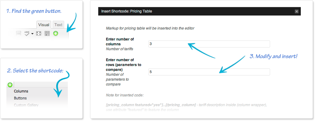Image resolution: width=316 pixels, height=122 pixels.
Task: Open the distraction-free fullscreen mode icon
Action: pyautogui.click(x=39, y=33)
